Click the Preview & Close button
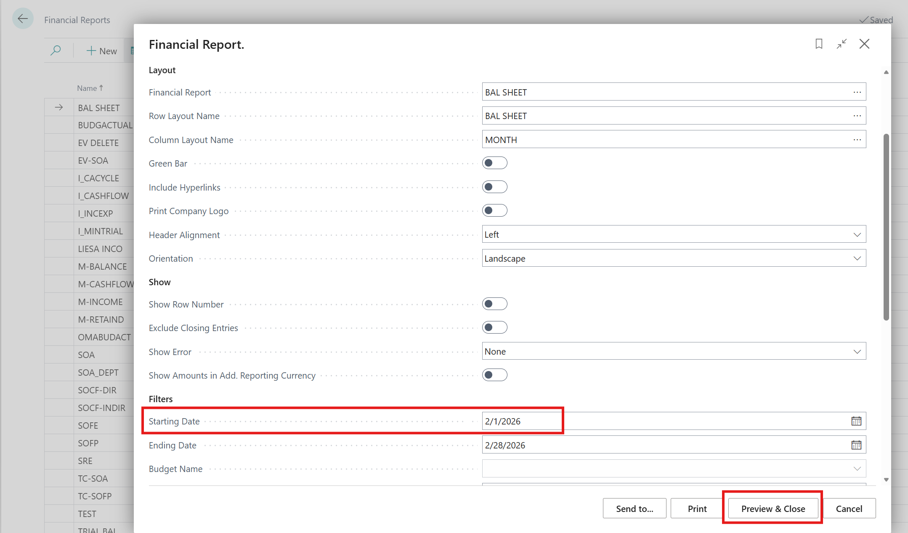This screenshot has height=533, width=908. coord(773,509)
